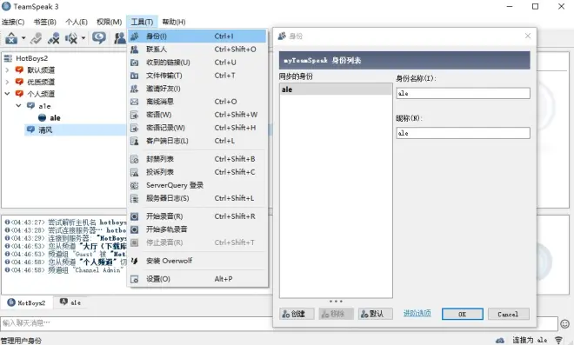Choose 文件传输(T) menu entry
Image resolution: width=574 pixels, height=345 pixels.
(x=197, y=76)
